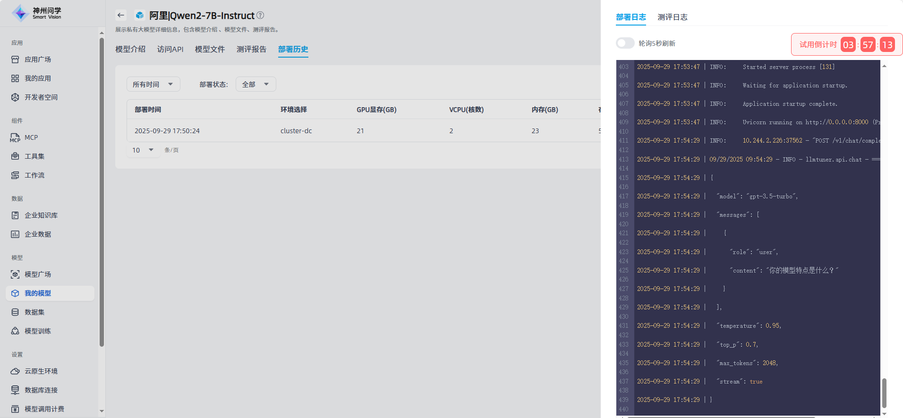
Task: Click the back arrow button
Action: pyautogui.click(x=121, y=16)
